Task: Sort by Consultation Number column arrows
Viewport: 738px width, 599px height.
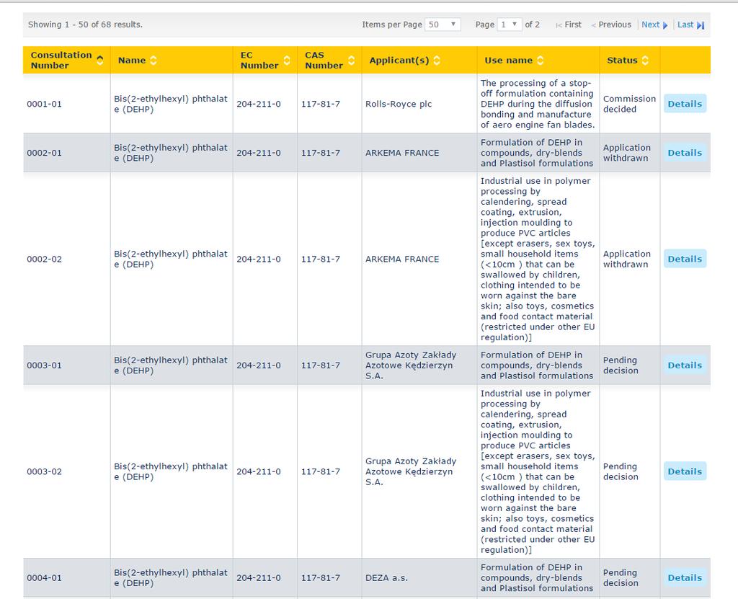Action: pos(99,60)
